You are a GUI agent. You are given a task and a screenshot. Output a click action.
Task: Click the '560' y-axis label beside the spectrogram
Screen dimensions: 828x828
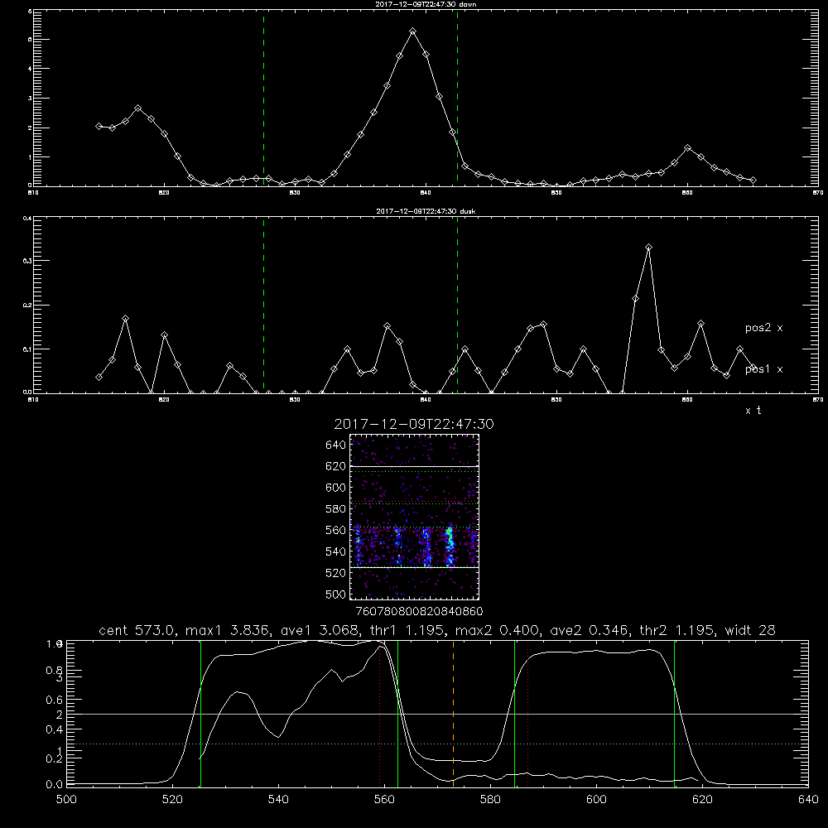(x=336, y=530)
